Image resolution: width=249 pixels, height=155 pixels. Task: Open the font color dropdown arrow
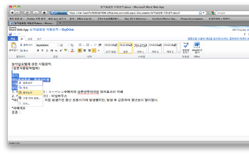tap(75, 51)
